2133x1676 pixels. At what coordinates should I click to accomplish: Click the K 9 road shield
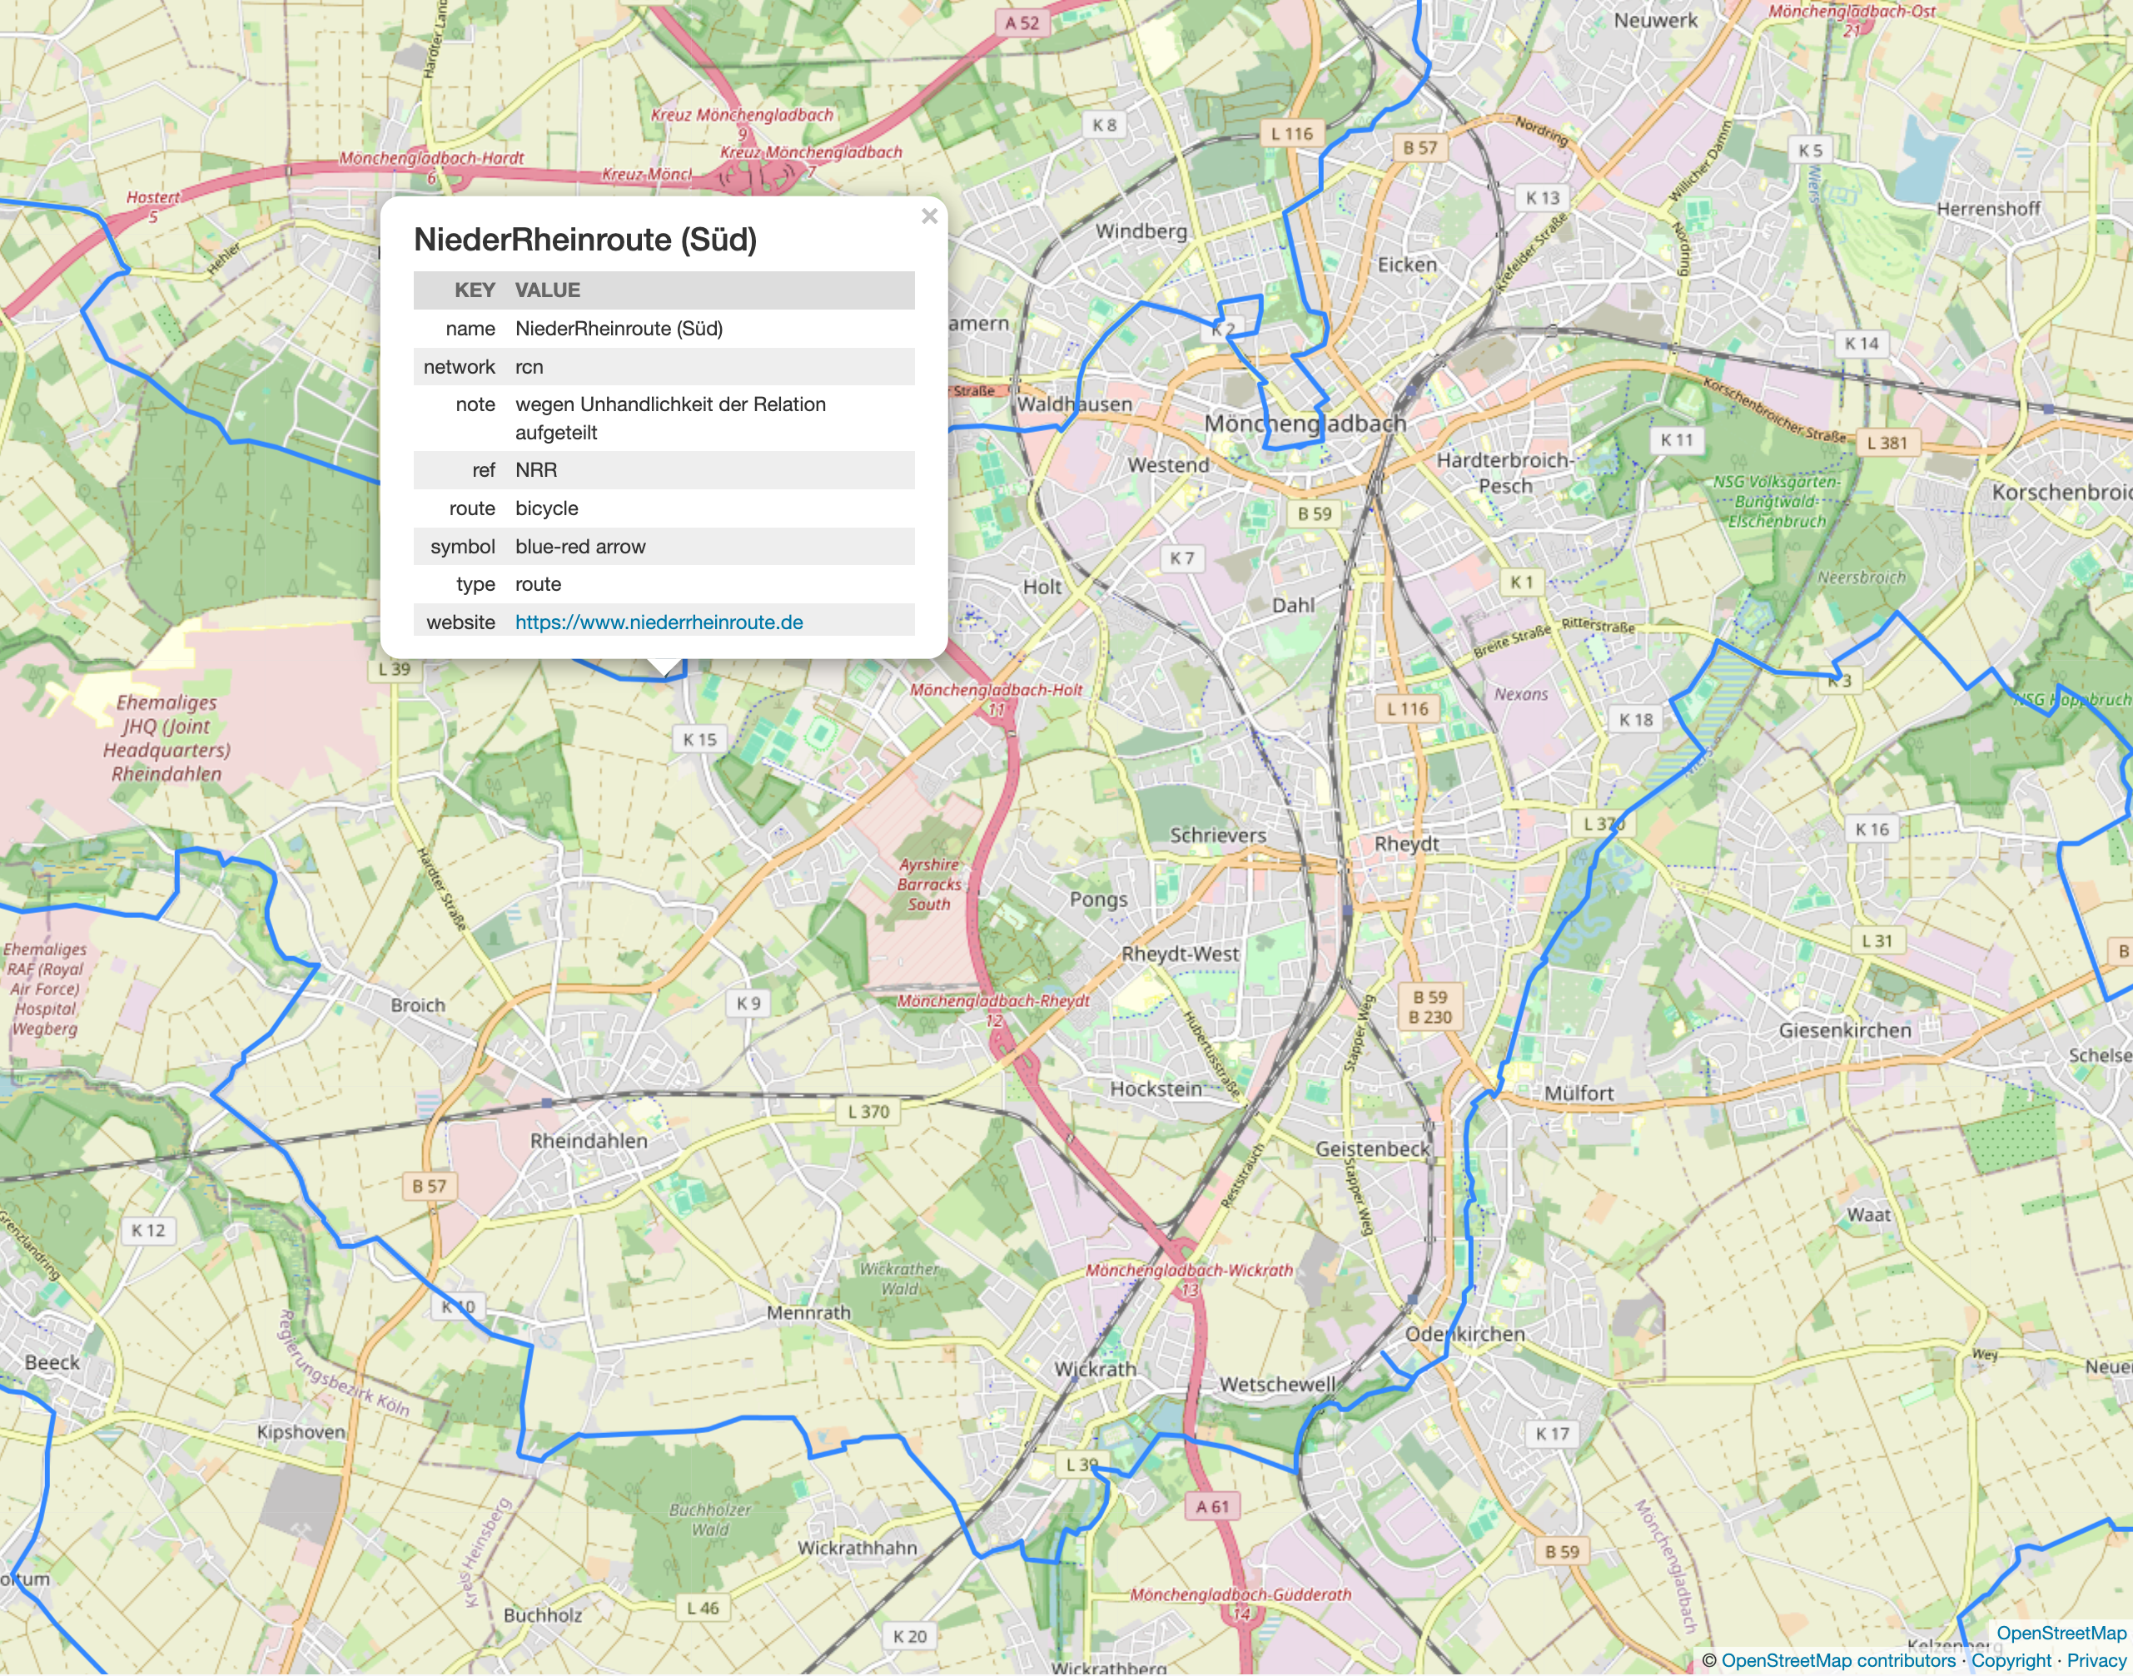tap(748, 1003)
